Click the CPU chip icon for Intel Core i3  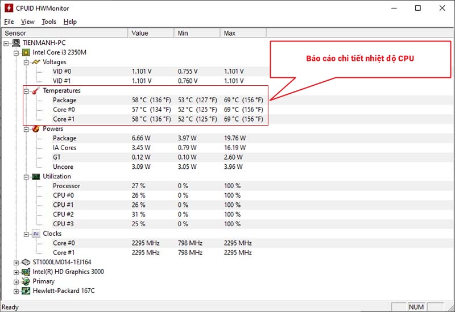click(x=26, y=52)
